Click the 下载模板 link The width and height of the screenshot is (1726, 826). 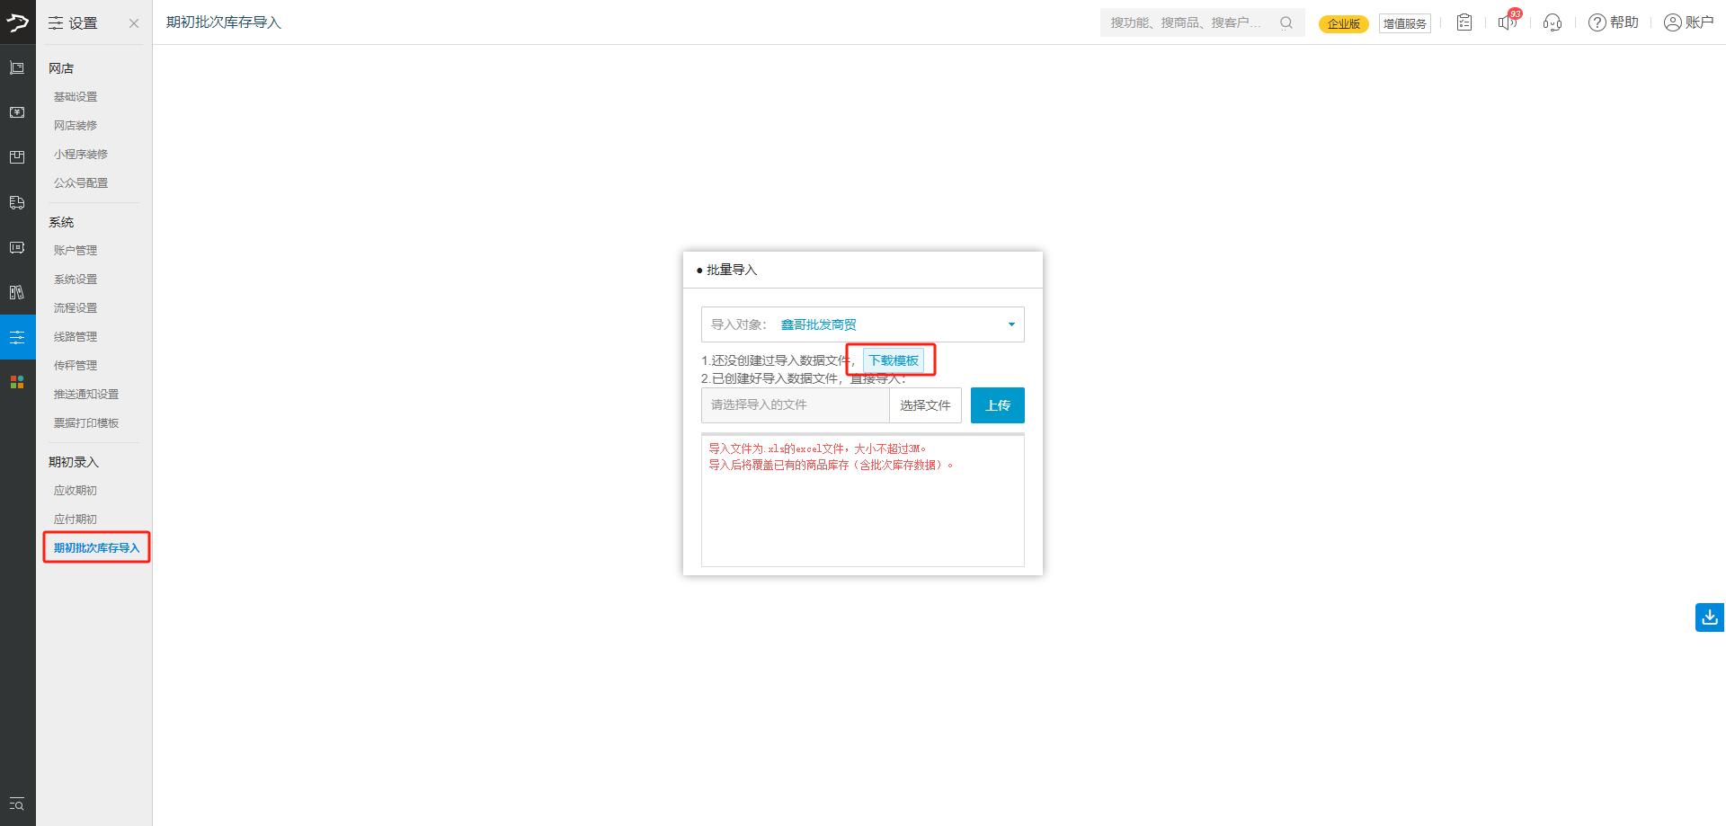pos(894,360)
